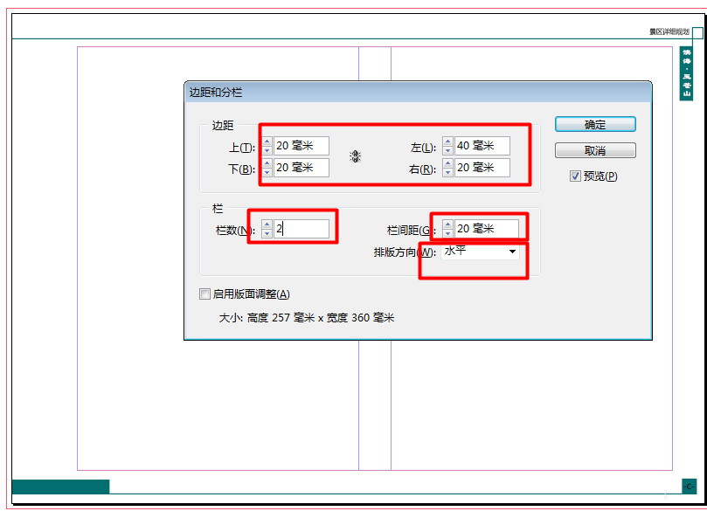Screen dimensions: 707x518
Task: Click the 上 (top) margin stepper arrows
Action: click(267, 146)
